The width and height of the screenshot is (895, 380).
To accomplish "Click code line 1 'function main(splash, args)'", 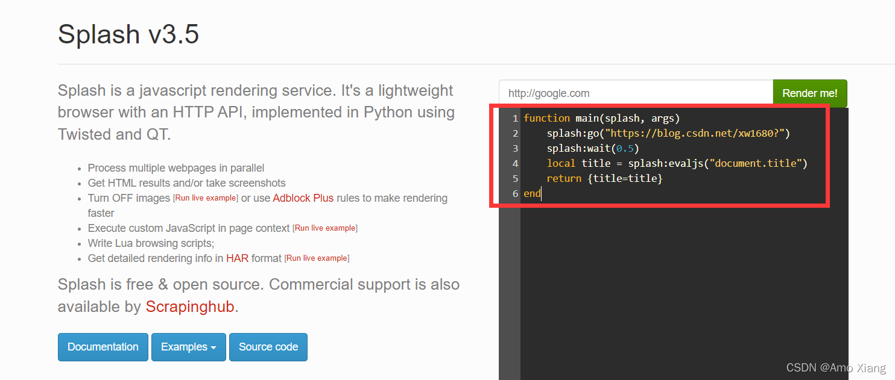I will 602,118.
